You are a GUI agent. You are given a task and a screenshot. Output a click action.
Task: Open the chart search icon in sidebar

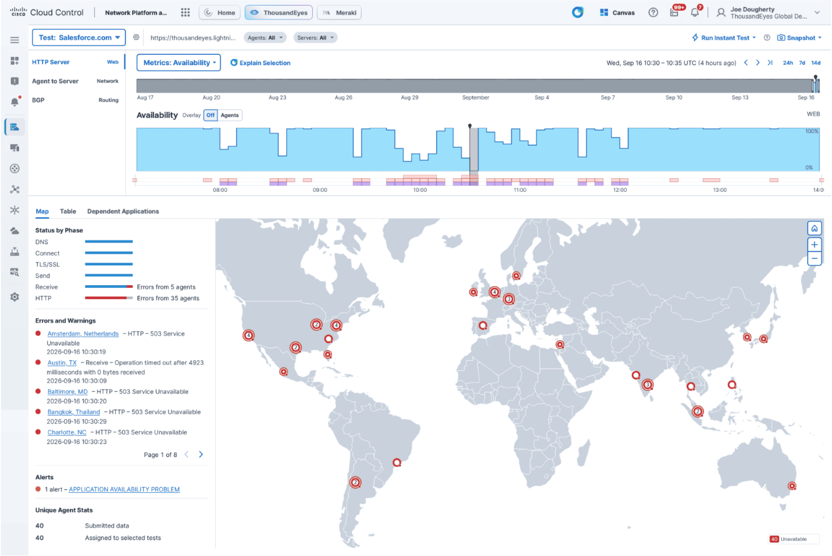click(15, 272)
